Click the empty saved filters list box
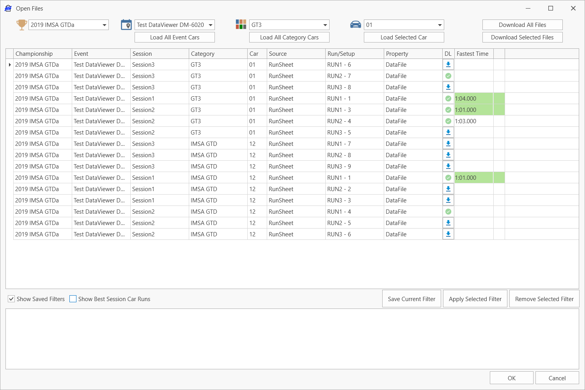This screenshot has width=585, height=390. point(292,339)
